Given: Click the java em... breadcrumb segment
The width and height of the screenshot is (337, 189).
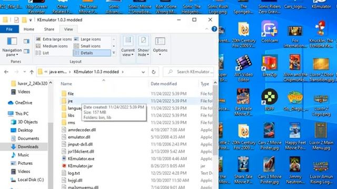Looking at the screenshot, I should click(58, 72).
